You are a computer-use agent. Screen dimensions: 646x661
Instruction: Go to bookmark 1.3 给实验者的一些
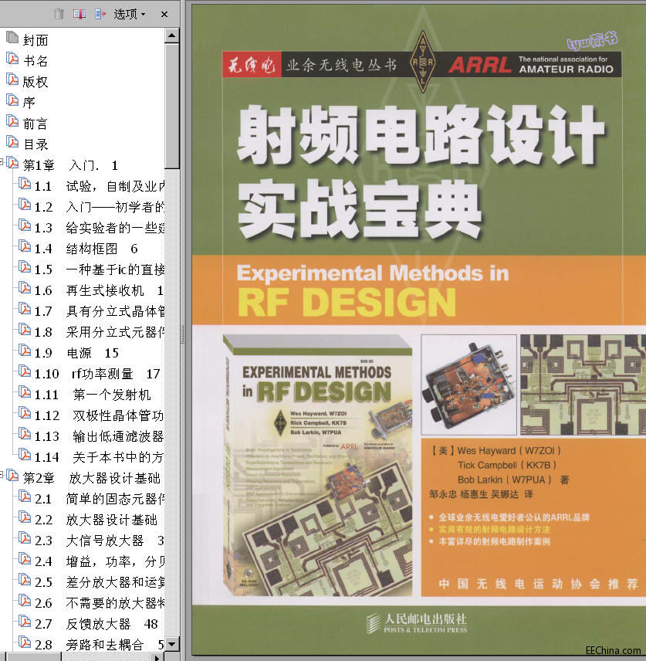(x=100, y=228)
